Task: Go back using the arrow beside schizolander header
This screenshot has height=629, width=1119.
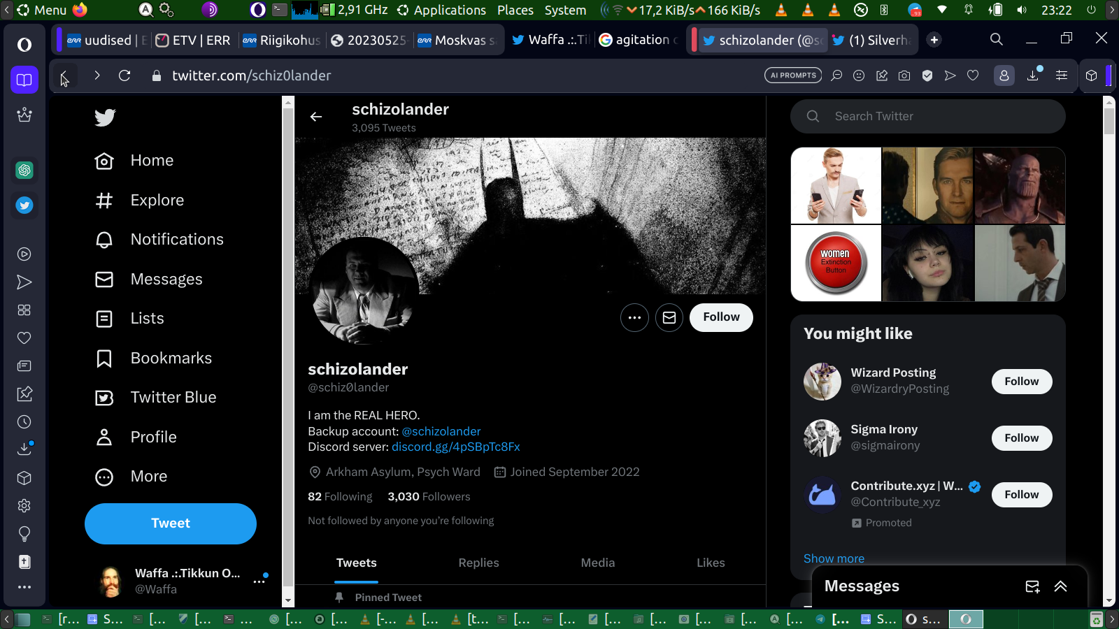Action: point(316,117)
